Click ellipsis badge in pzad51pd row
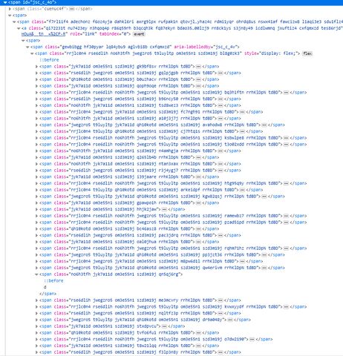 click(x=286, y=222)
